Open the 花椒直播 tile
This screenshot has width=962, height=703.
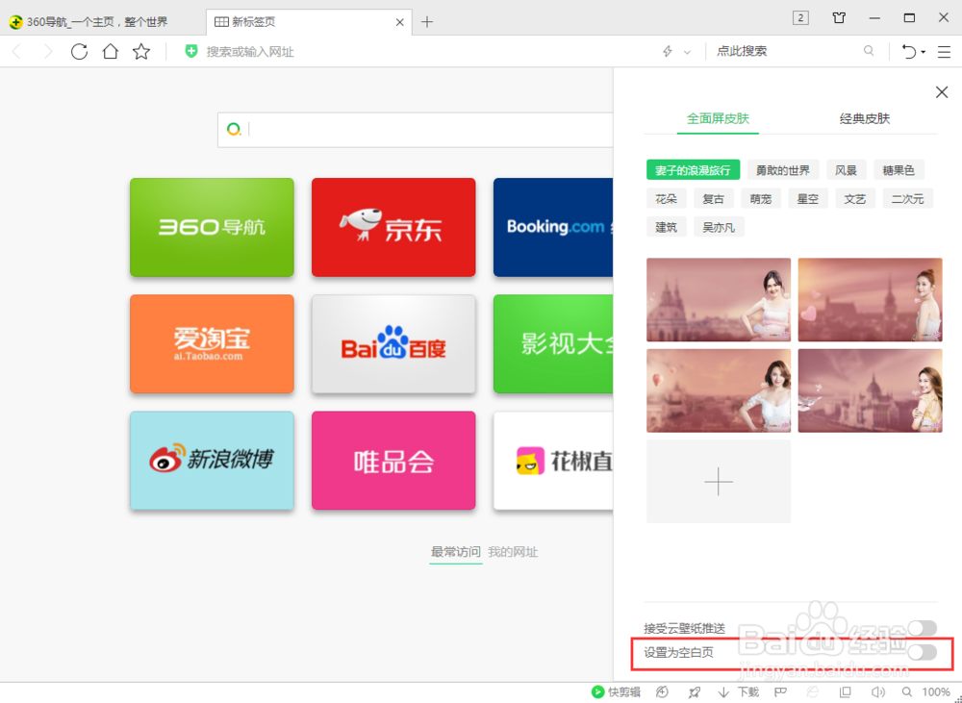[x=553, y=460]
